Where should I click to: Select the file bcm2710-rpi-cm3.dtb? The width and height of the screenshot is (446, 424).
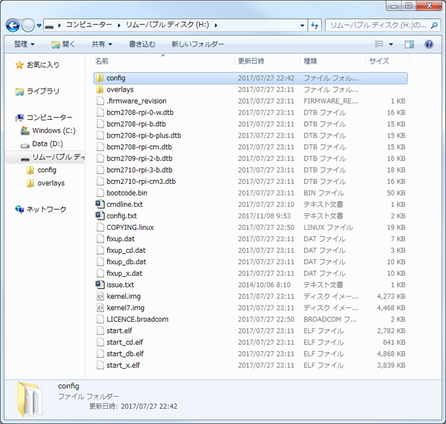[141, 181]
